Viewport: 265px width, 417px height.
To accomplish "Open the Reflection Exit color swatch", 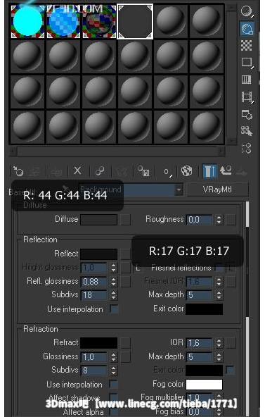I will coord(204,309).
